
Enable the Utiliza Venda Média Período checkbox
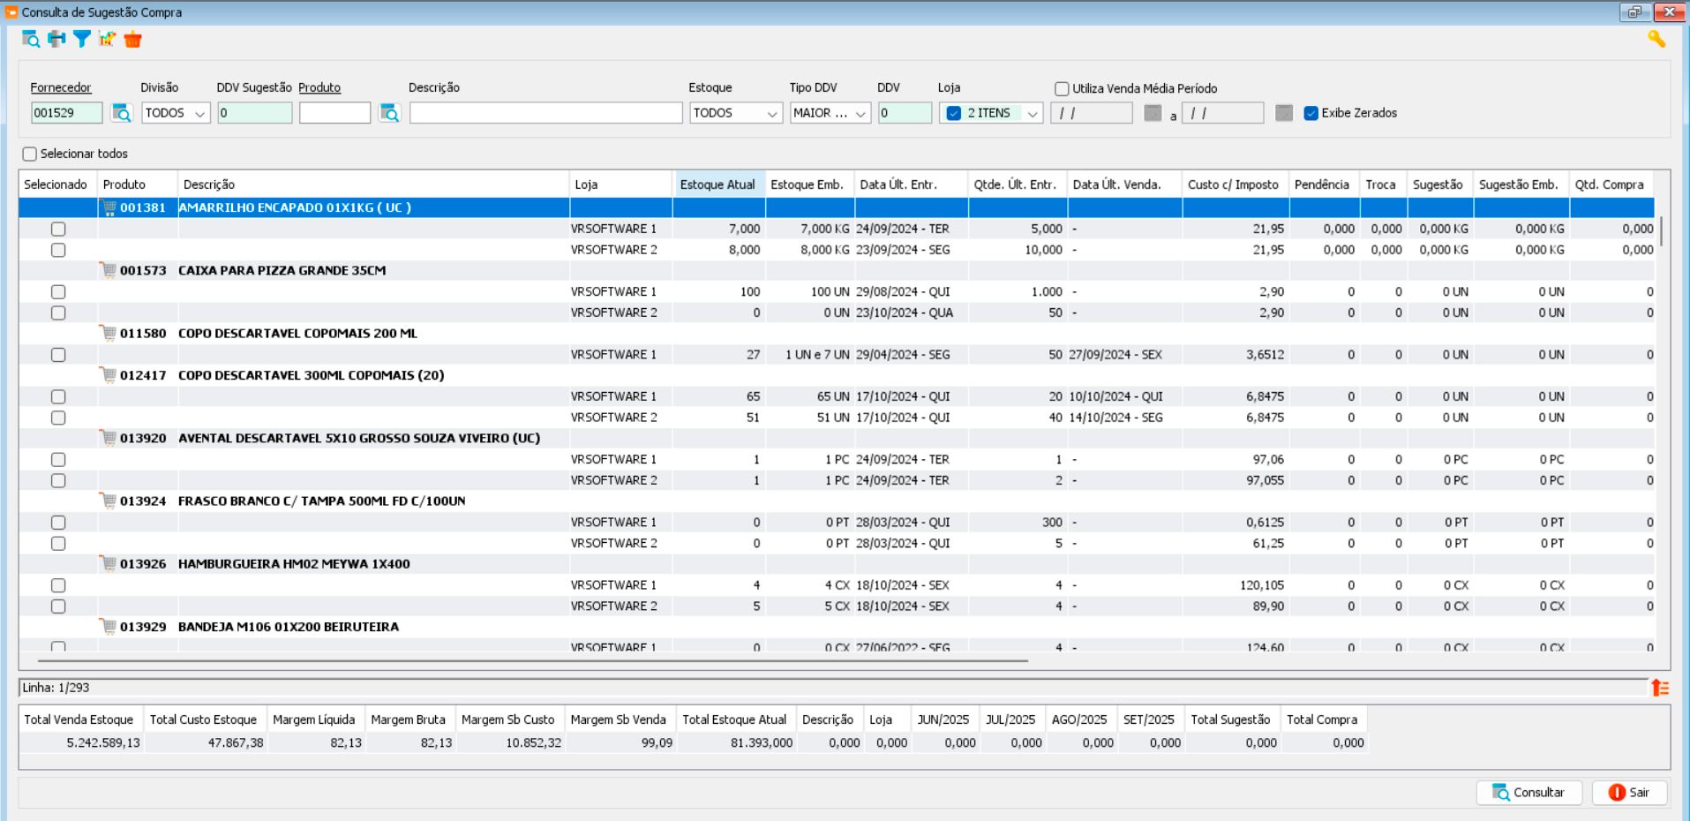pyautogui.click(x=1062, y=88)
